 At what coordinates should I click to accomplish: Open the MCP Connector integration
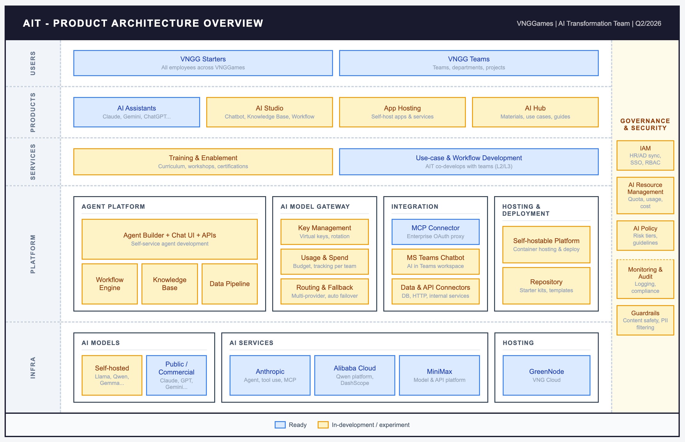tap(435, 232)
